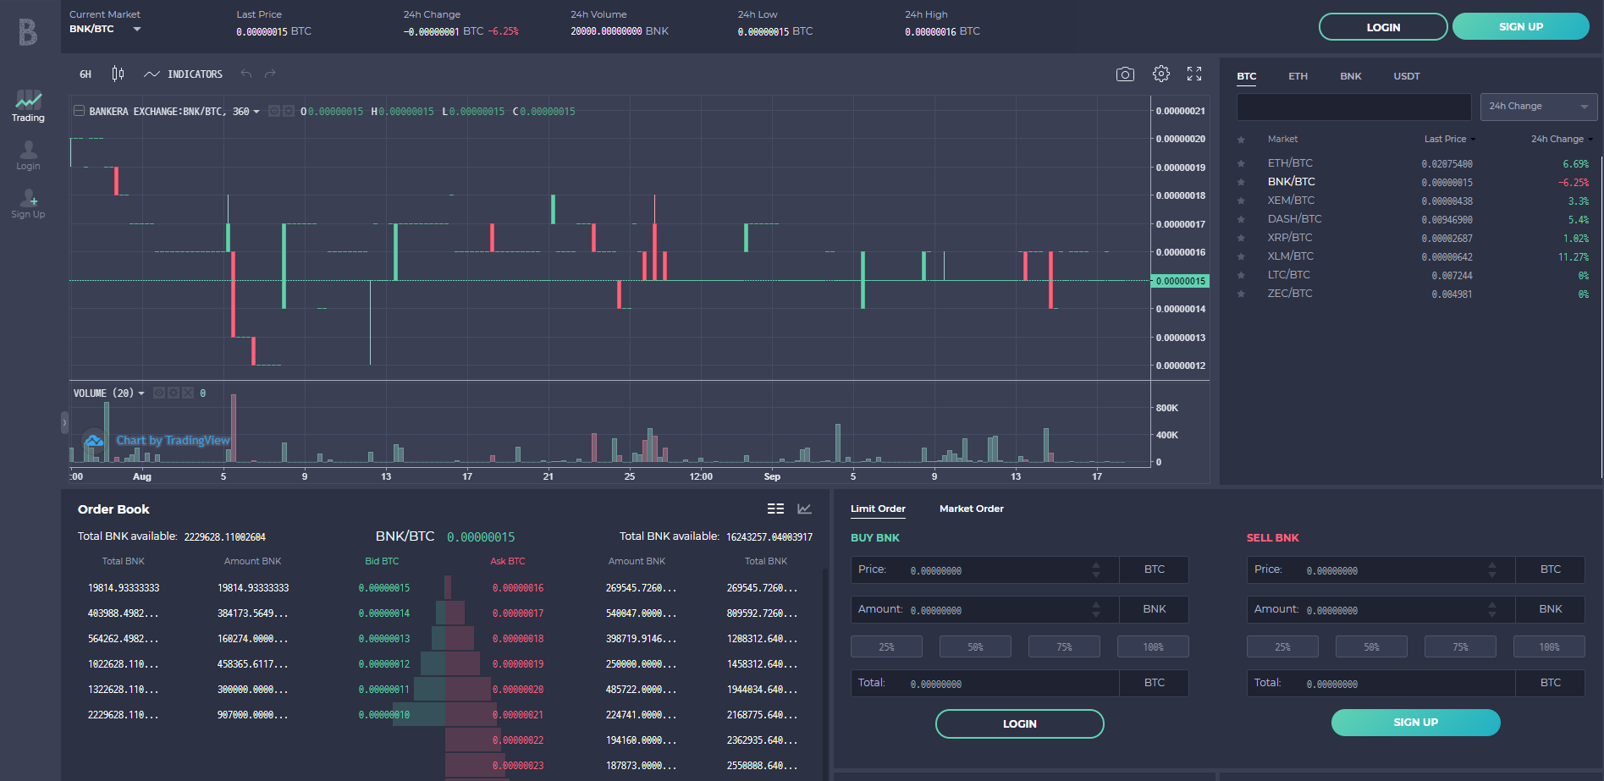Step the Buy Price value arrows
1604x781 pixels.
pyautogui.click(x=1096, y=570)
